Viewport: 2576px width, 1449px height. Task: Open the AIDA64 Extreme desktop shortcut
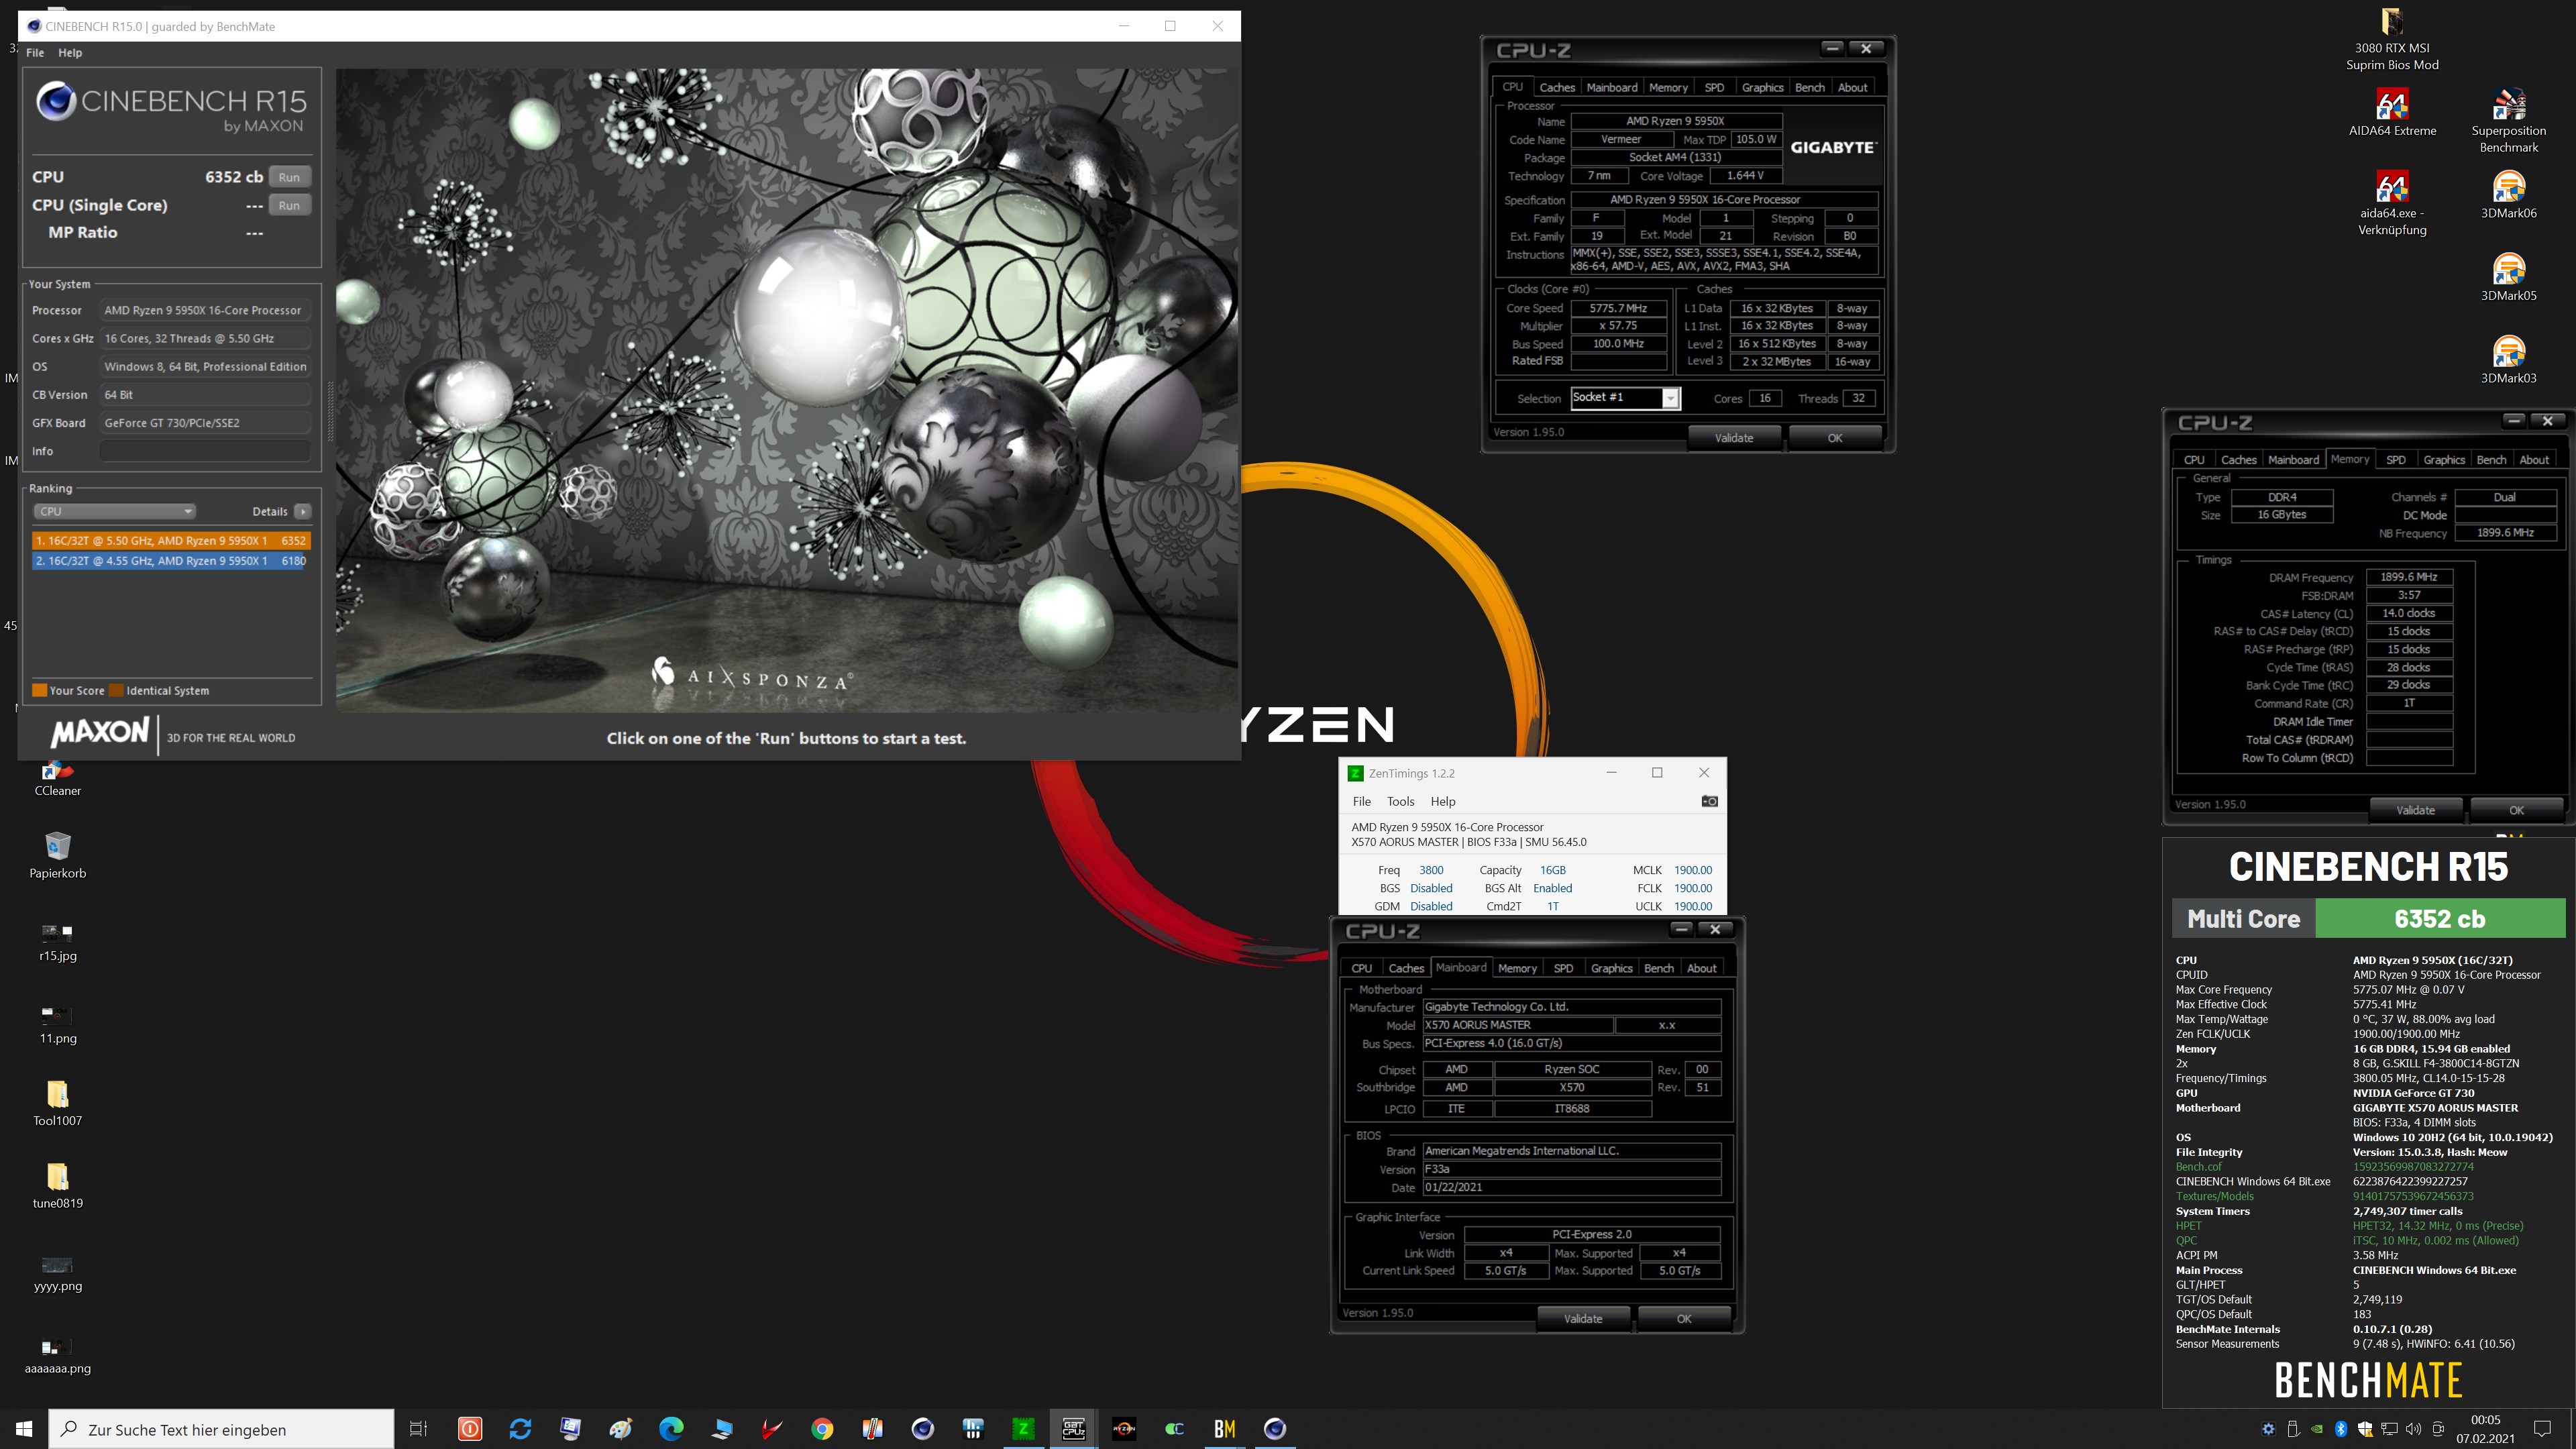point(2392,112)
